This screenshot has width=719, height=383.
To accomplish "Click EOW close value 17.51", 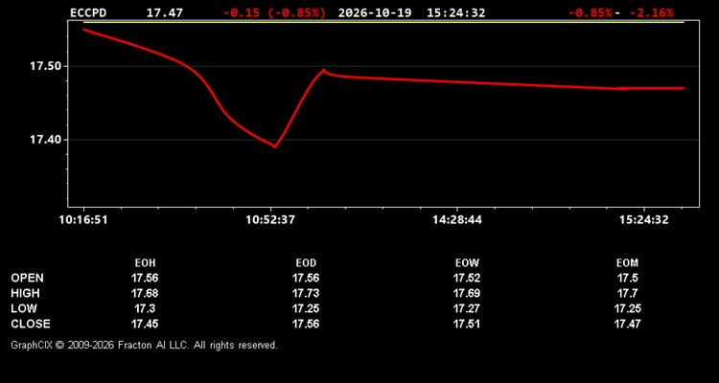I will tap(467, 324).
